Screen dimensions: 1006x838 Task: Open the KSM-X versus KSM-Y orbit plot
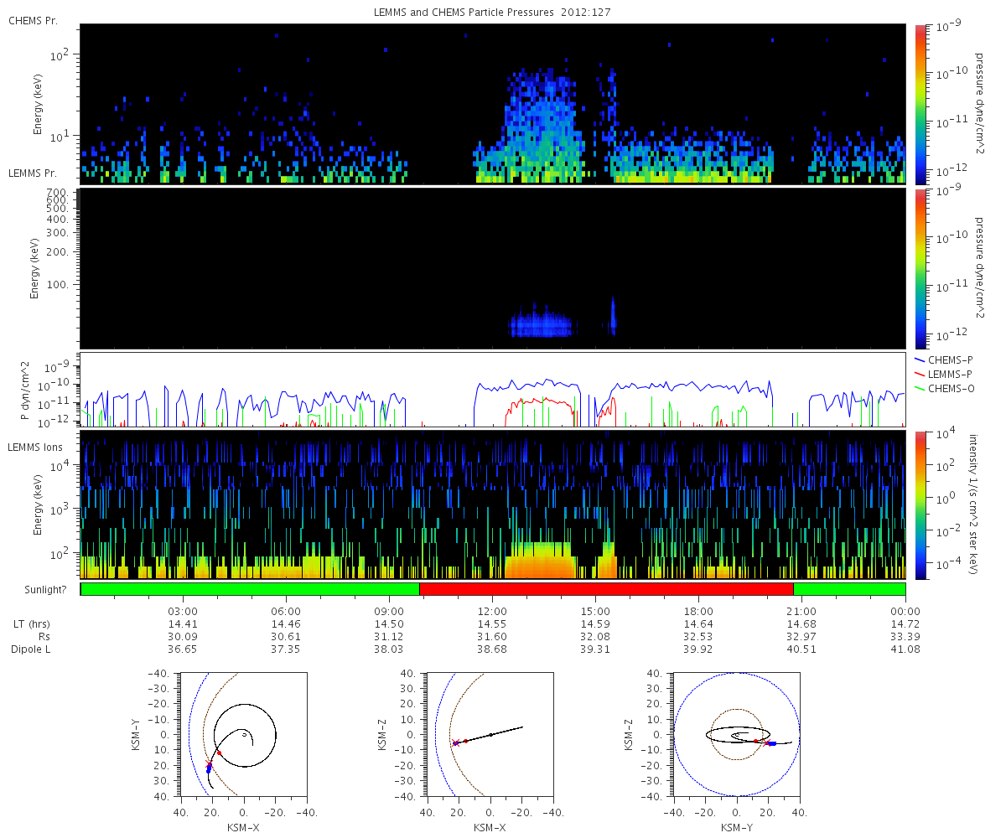tap(243, 734)
